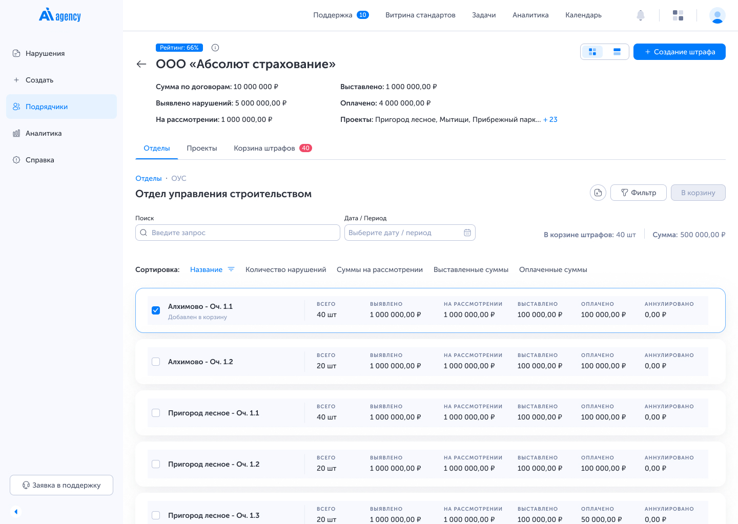This screenshot has width=738, height=524.
Task: Click the export file icon near Фильтр
Action: pos(598,193)
